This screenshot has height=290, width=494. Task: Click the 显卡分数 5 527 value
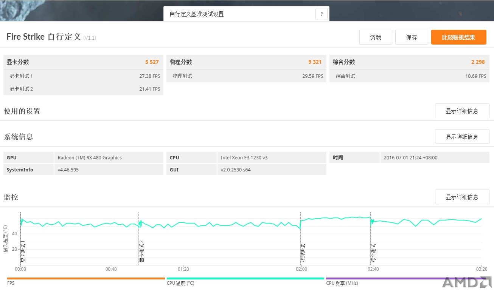pyautogui.click(x=152, y=62)
